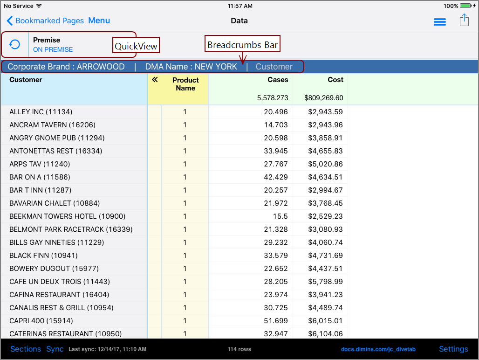Tap the share export icon
The height and width of the screenshot is (360, 479).
(464, 21)
